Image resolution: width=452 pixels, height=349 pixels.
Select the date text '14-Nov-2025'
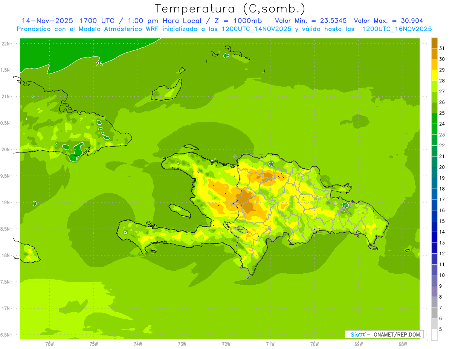(x=48, y=21)
